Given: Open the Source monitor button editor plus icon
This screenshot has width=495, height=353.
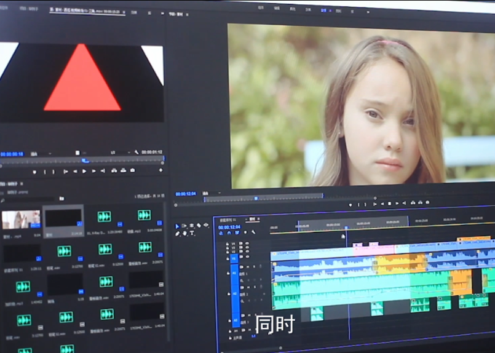Looking at the screenshot, I should 161,170.
